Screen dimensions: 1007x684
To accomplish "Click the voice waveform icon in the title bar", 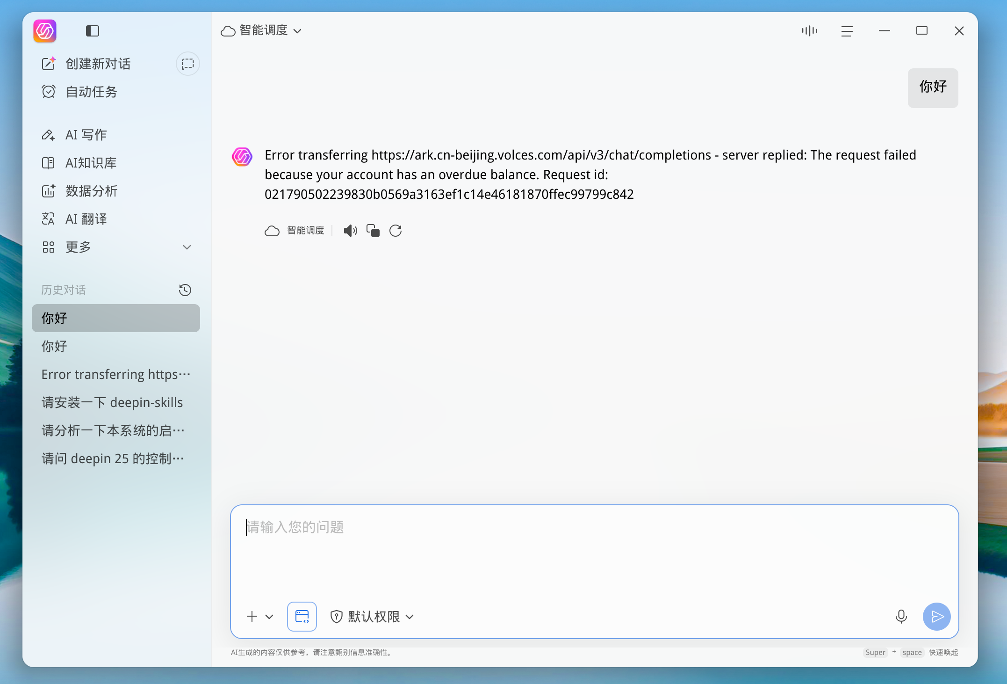I will (810, 31).
